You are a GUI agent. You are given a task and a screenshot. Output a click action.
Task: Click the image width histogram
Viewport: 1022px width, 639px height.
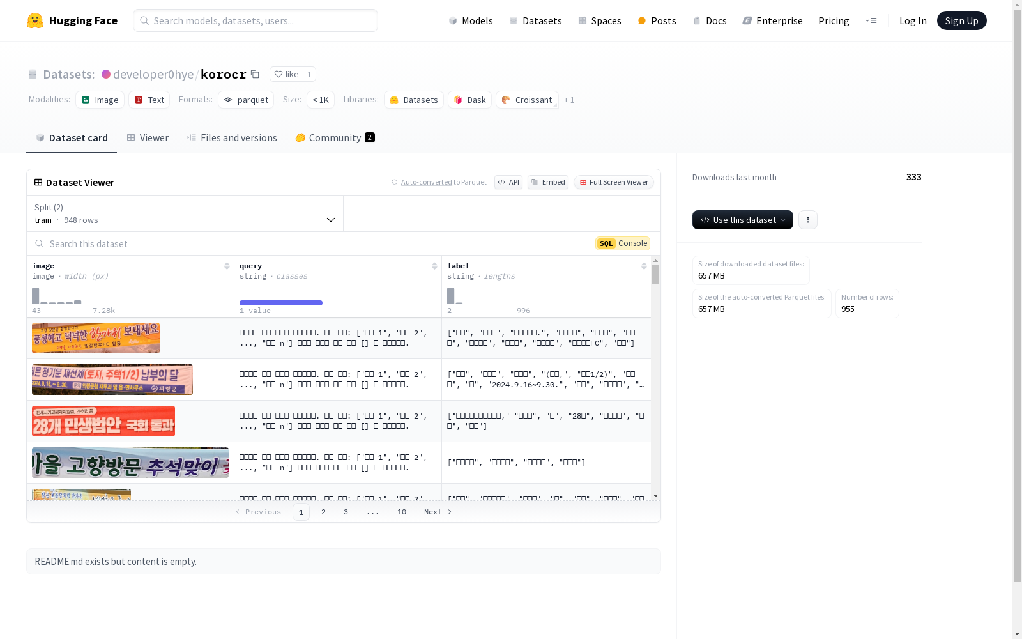pyautogui.click(x=73, y=296)
